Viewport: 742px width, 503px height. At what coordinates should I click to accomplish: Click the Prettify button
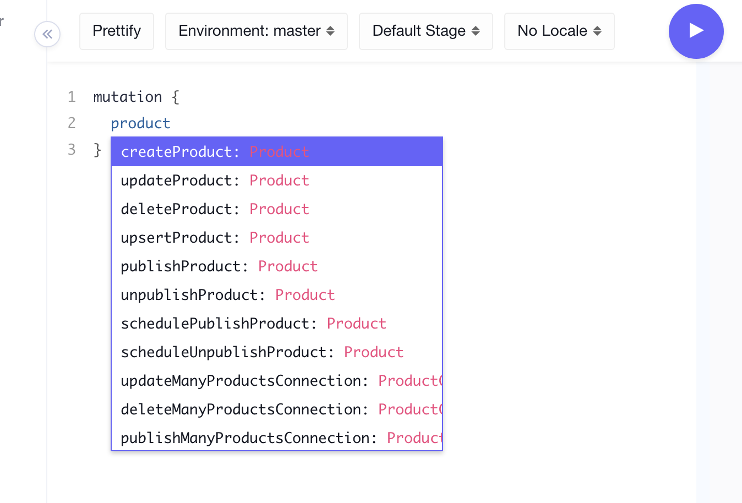click(117, 31)
